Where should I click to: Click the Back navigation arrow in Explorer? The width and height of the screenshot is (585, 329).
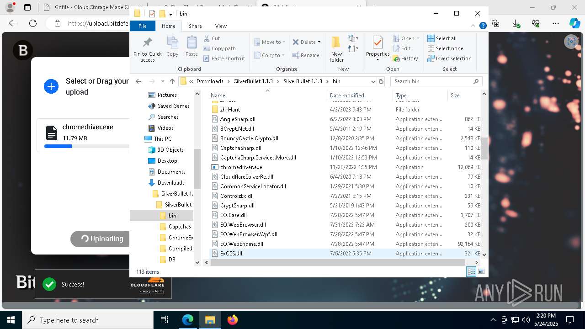tap(138, 81)
